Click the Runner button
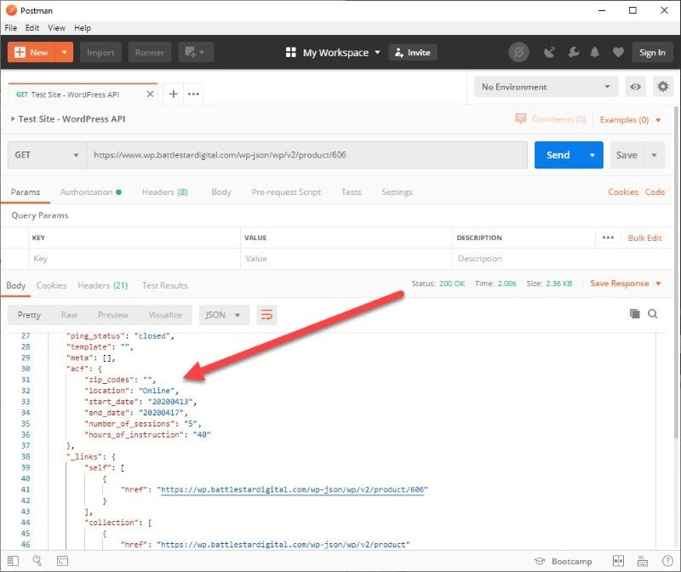Image resolution: width=681 pixels, height=572 pixels. [x=150, y=52]
